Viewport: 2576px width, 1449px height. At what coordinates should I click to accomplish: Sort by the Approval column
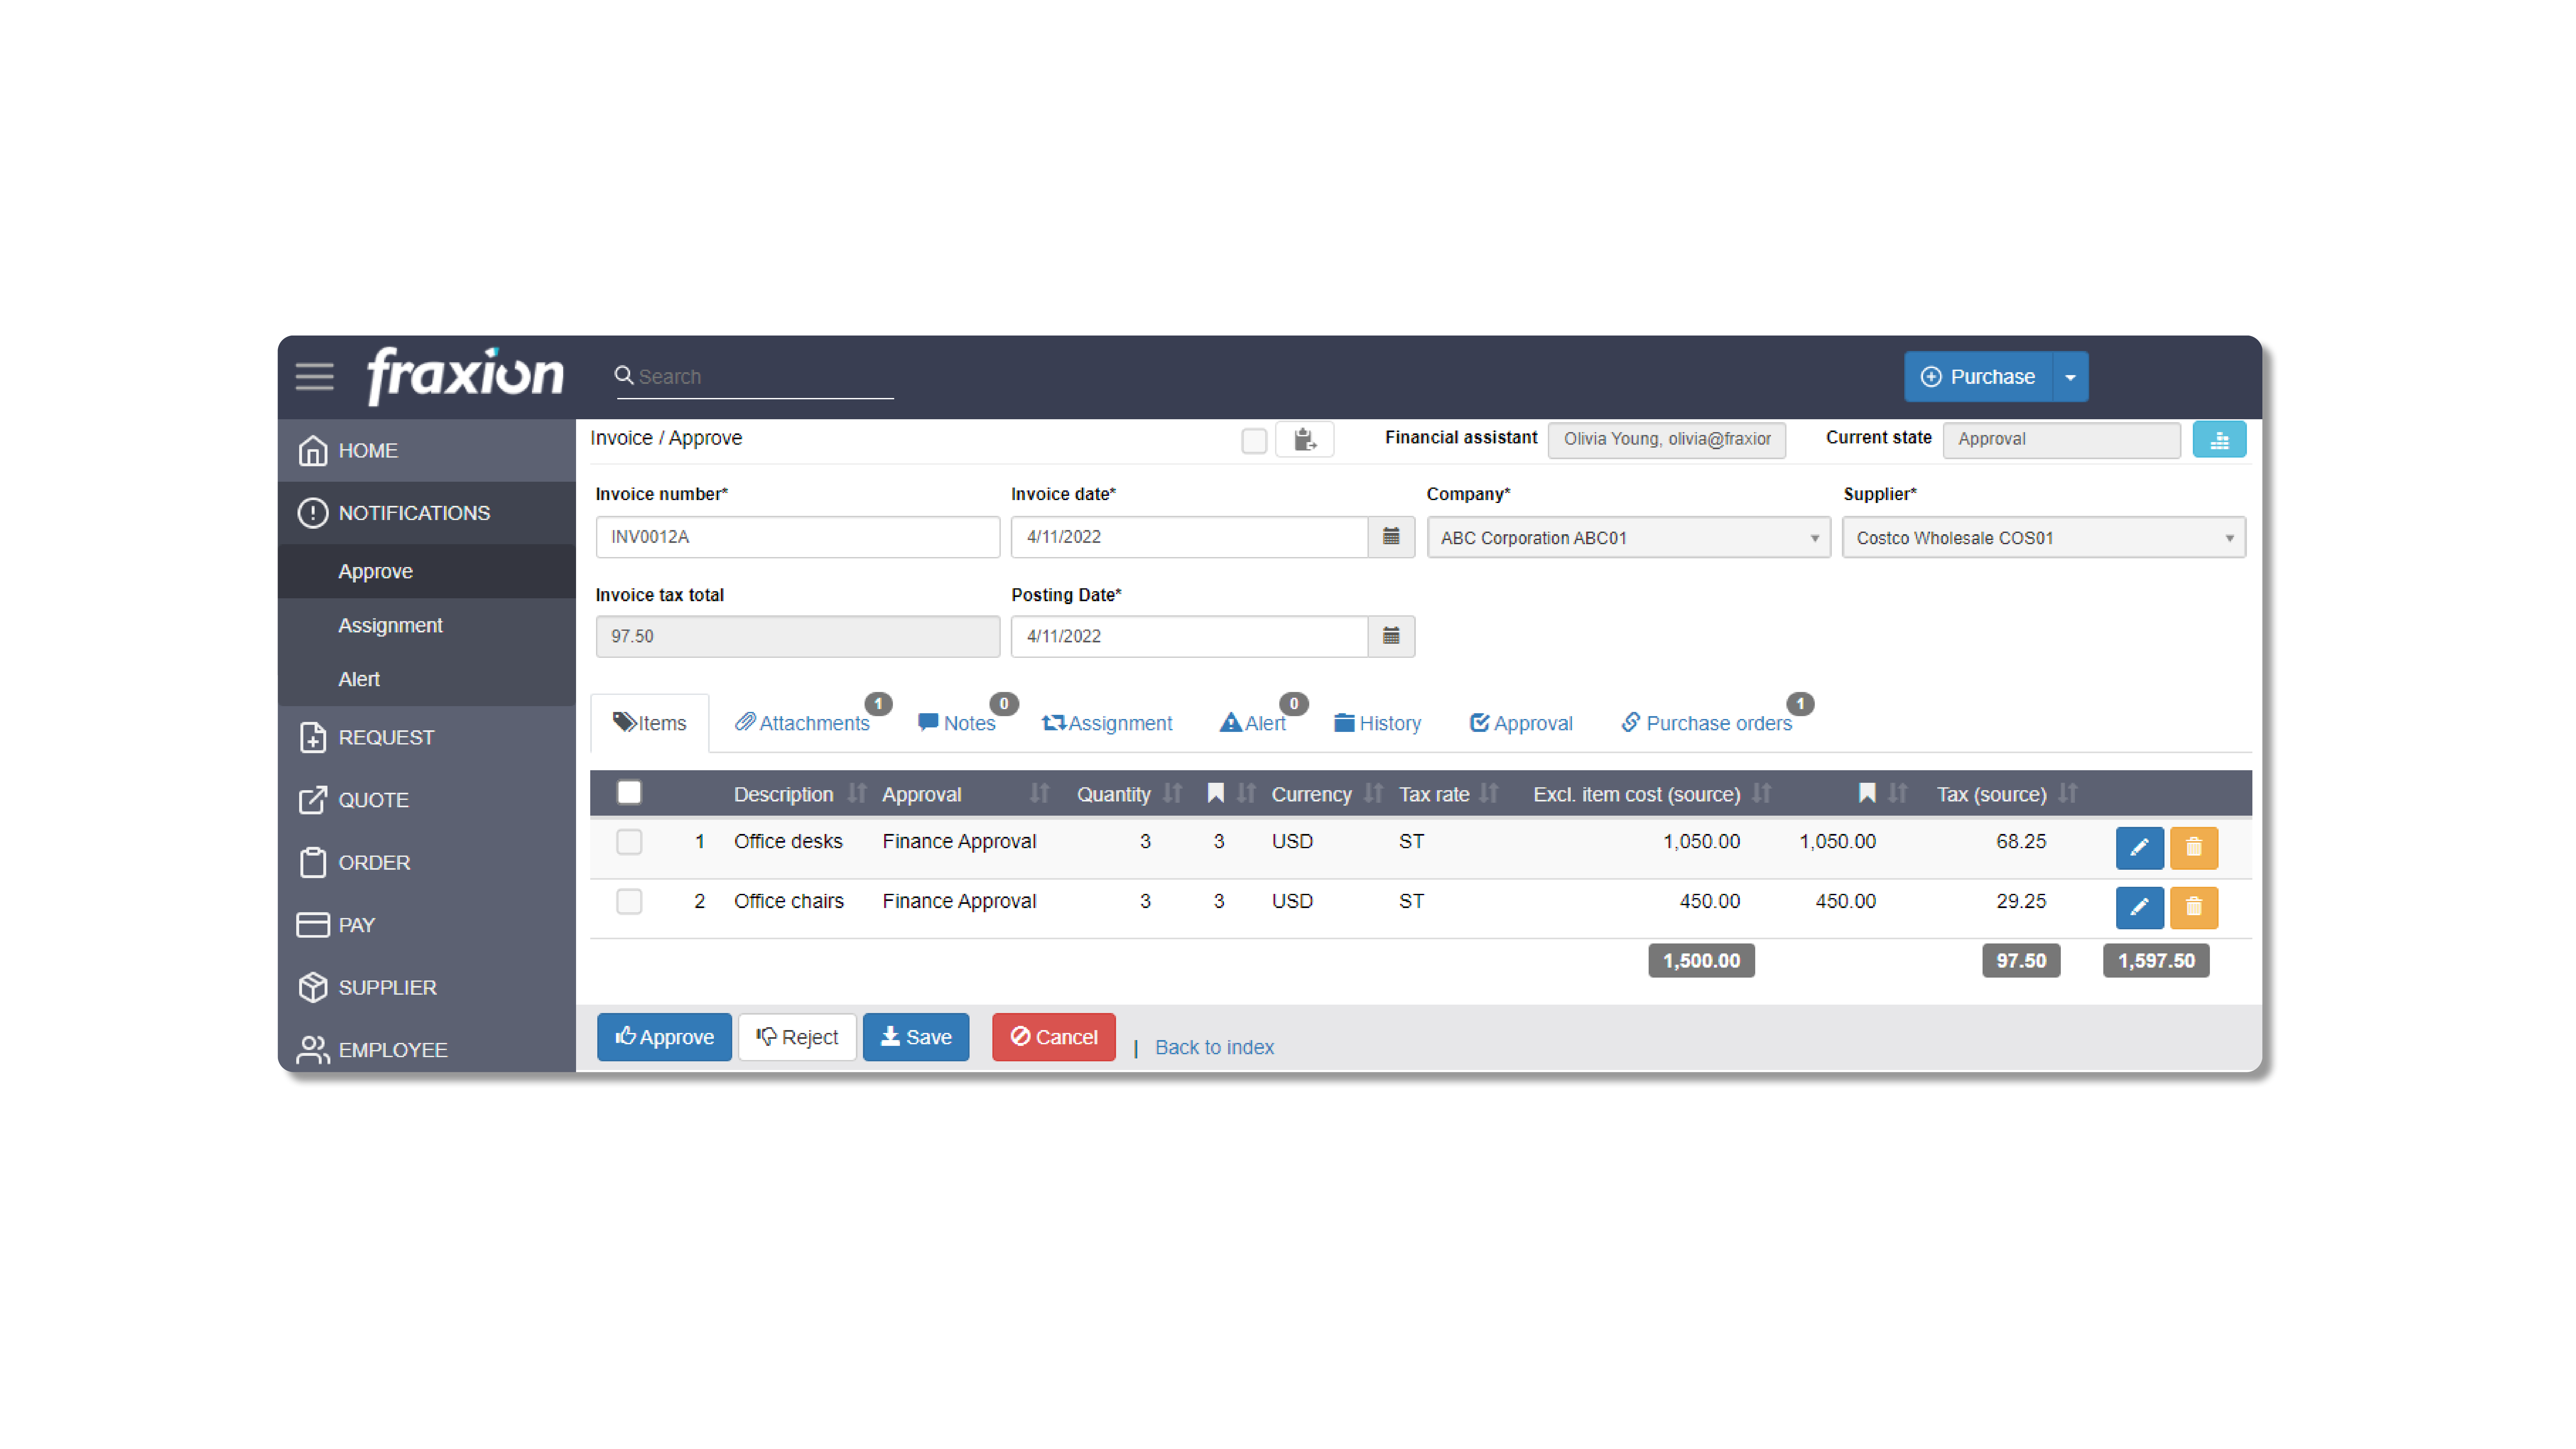[1039, 794]
